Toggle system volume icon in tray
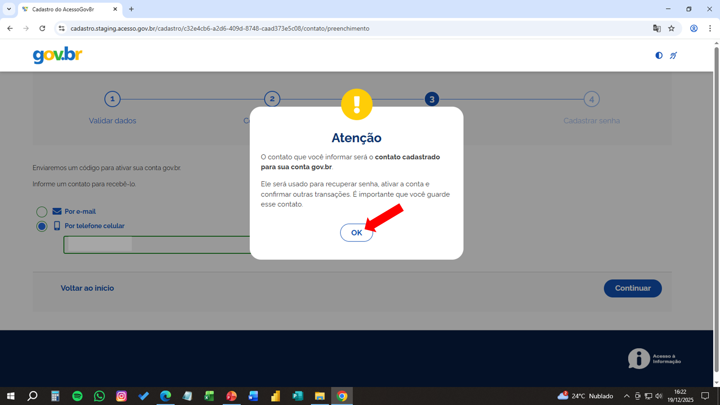This screenshot has height=405, width=720. pyautogui.click(x=659, y=396)
